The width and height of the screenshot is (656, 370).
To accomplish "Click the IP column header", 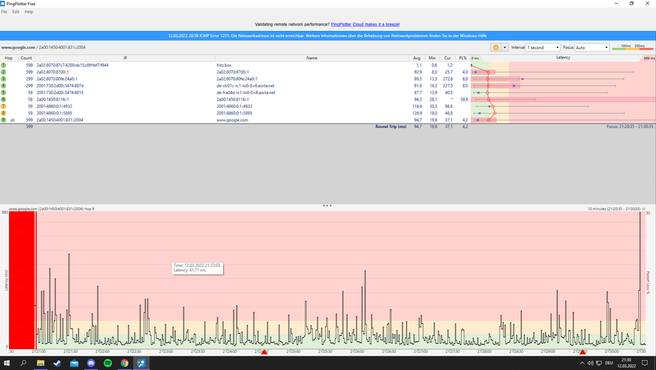I will (125, 58).
